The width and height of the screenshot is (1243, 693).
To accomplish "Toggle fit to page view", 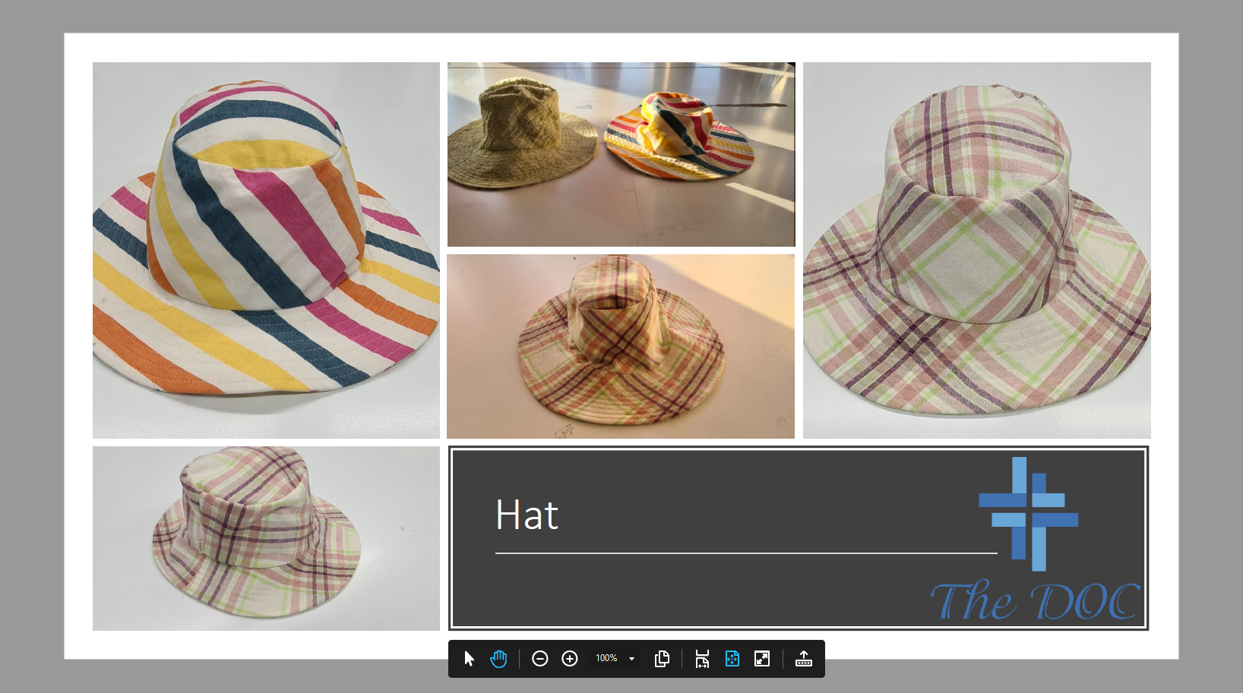I will 732,659.
